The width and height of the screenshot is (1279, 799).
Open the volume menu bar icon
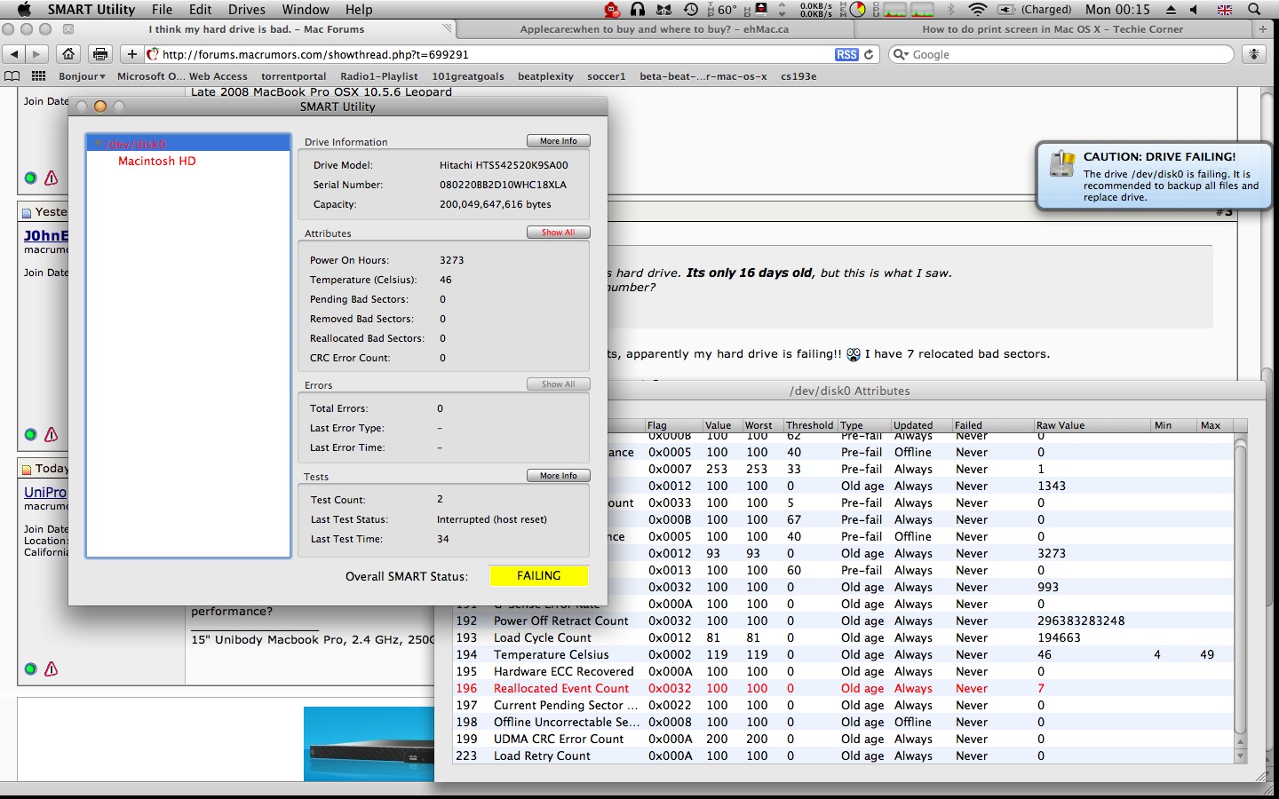(1194, 9)
